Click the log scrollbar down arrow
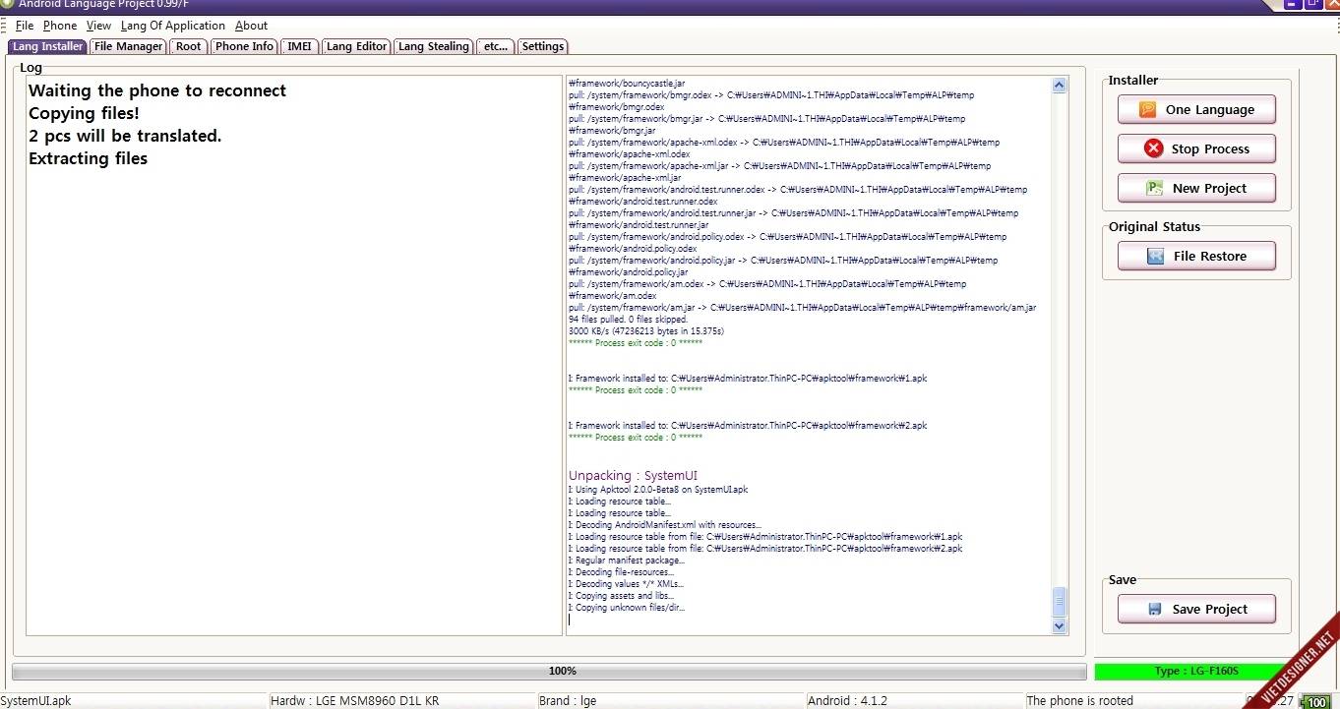 coord(1060,625)
